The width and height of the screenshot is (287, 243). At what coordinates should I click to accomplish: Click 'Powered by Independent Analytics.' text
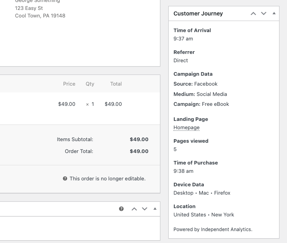click(x=213, y=230)
